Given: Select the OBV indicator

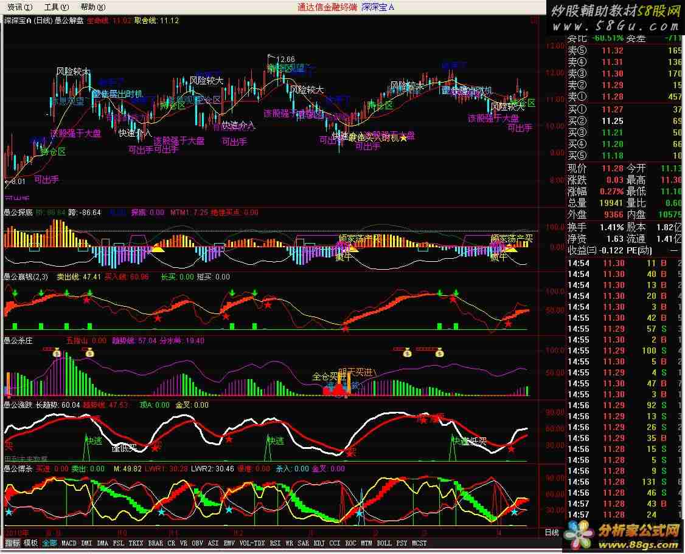Looking at the screenshot, I should pos(198,543).
